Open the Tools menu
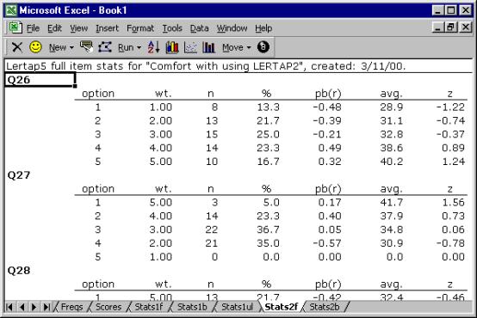Screen dimensions: 477x318 172,28
